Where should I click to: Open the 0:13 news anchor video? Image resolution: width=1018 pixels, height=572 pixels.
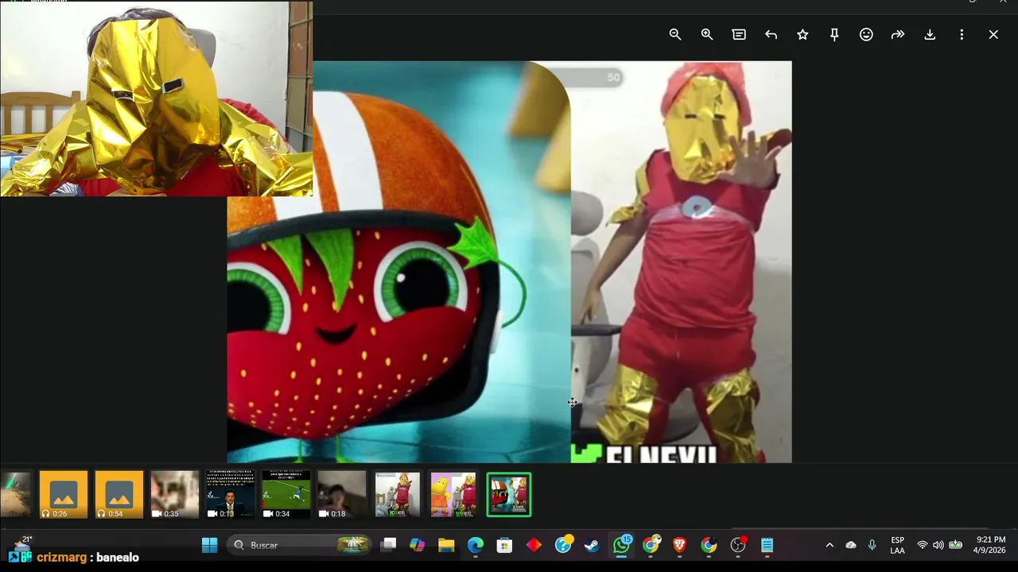pyautogui.click(x=231, y=494)
